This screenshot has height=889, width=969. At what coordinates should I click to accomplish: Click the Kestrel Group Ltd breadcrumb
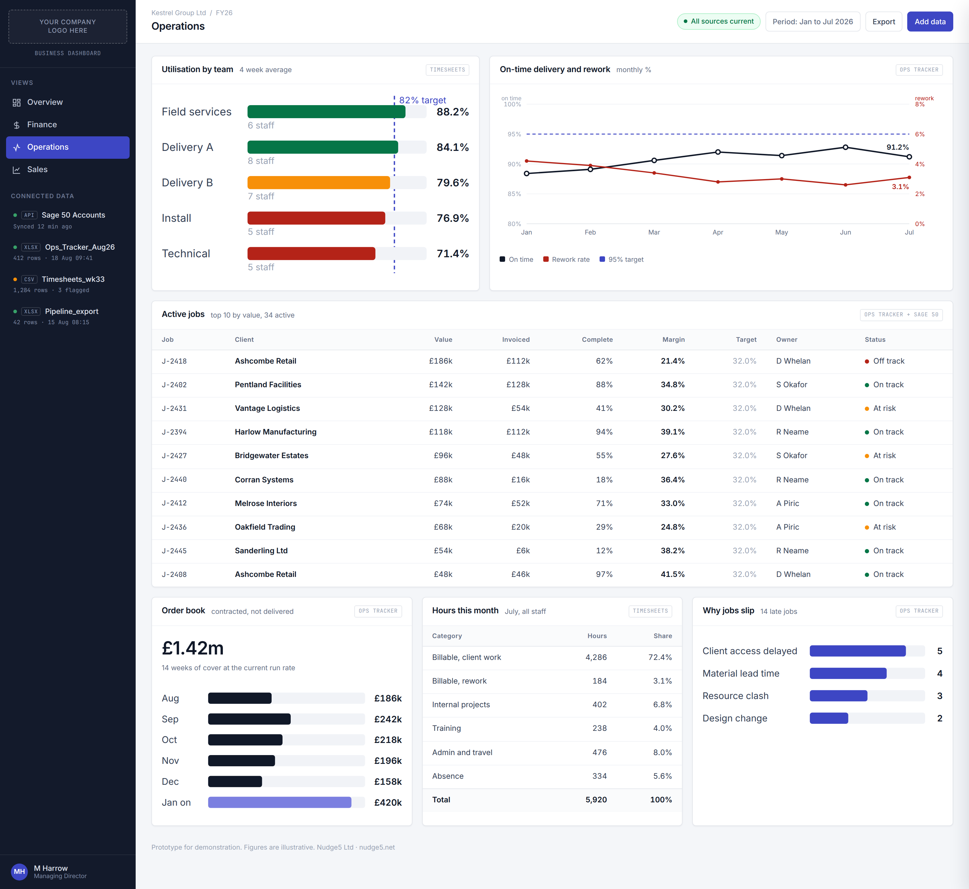pyautogui.click(x=178, y=13)
